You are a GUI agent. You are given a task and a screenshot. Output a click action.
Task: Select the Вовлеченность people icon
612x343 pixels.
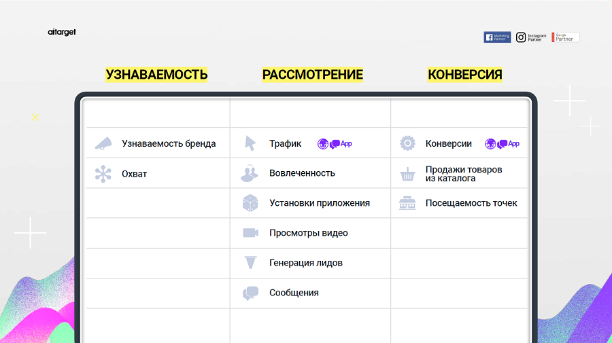pos(250,173)
